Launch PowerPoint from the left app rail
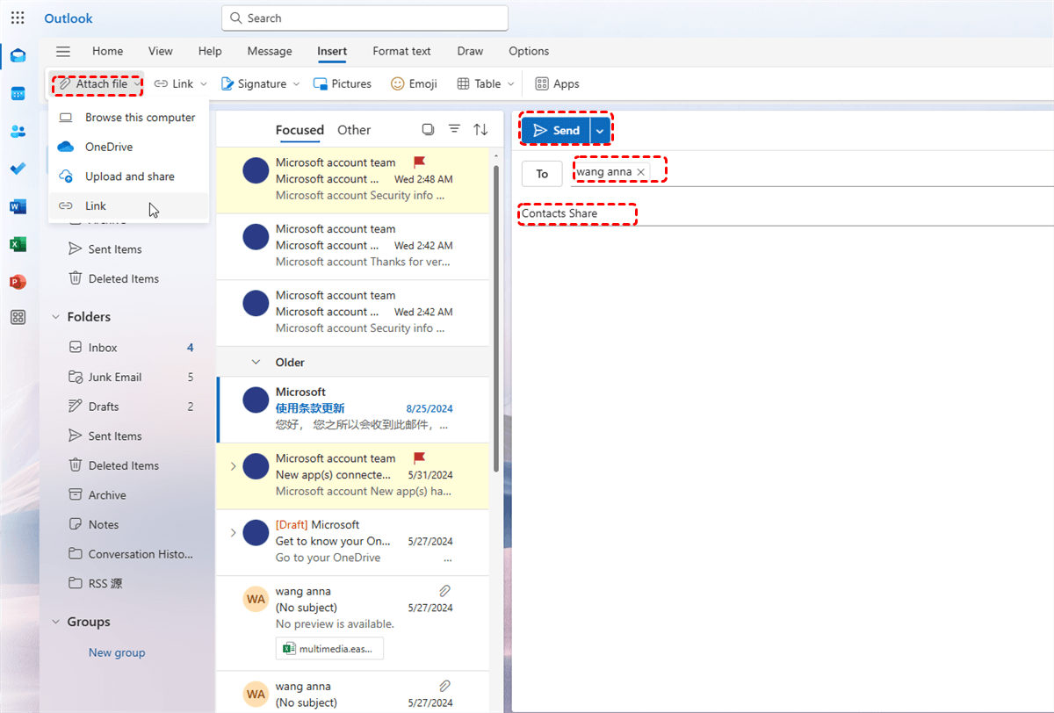This screenshot has height=713, width=1054. [18, 282]
